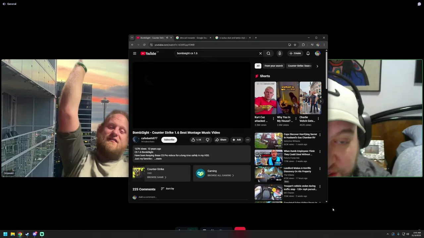The image size is (424, 238).
Task: Bookmark this page with the star
Action: pos(295,45)
